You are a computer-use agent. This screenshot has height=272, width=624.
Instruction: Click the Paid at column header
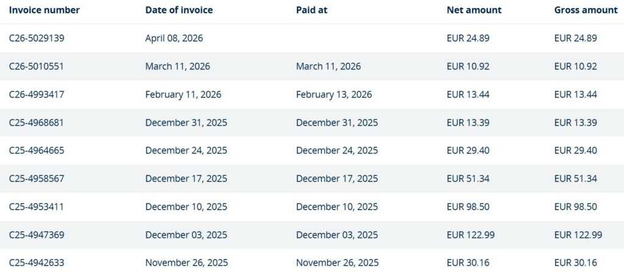pyautogui.click(x=311, y=10)
